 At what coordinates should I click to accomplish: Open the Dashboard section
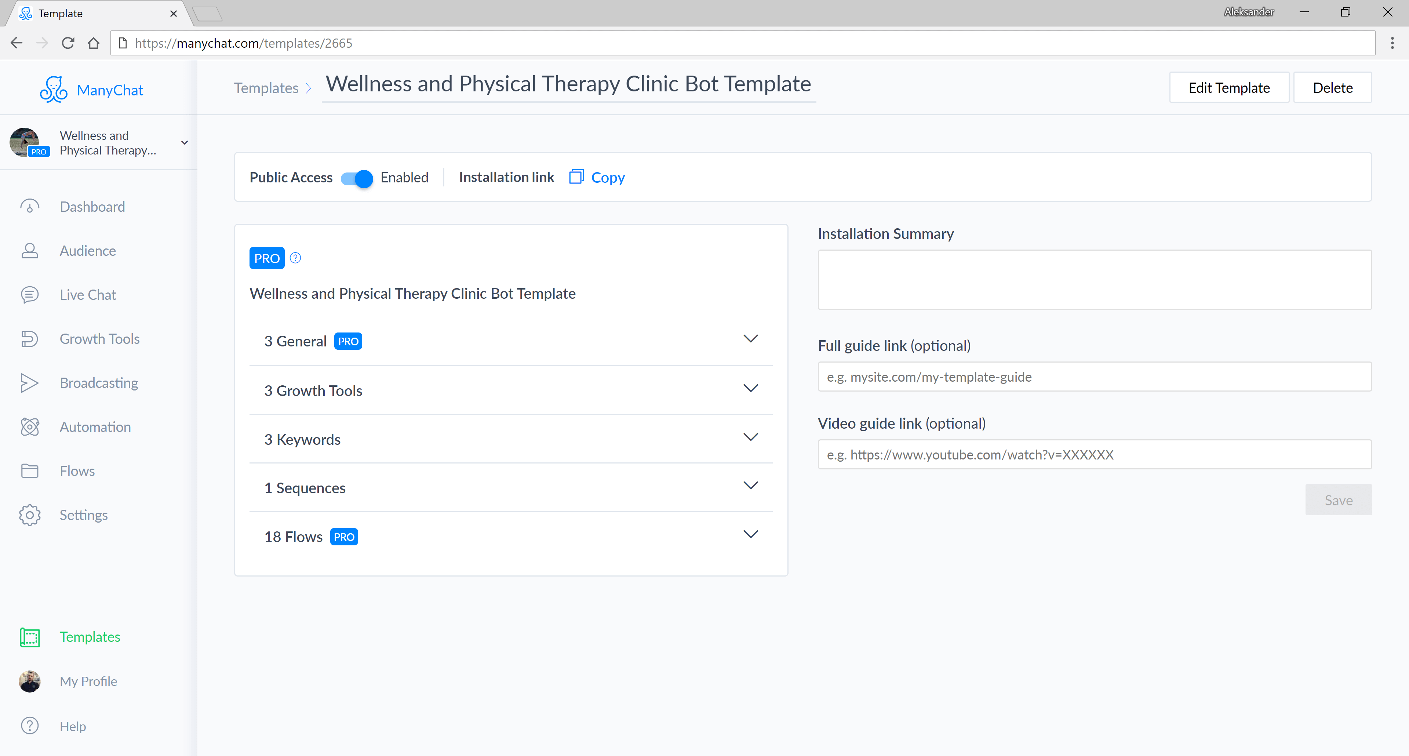(92, 206)
